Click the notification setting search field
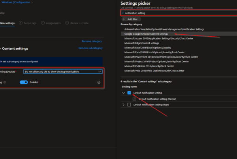This screenshot has height=159, width=237. point(178,13)
